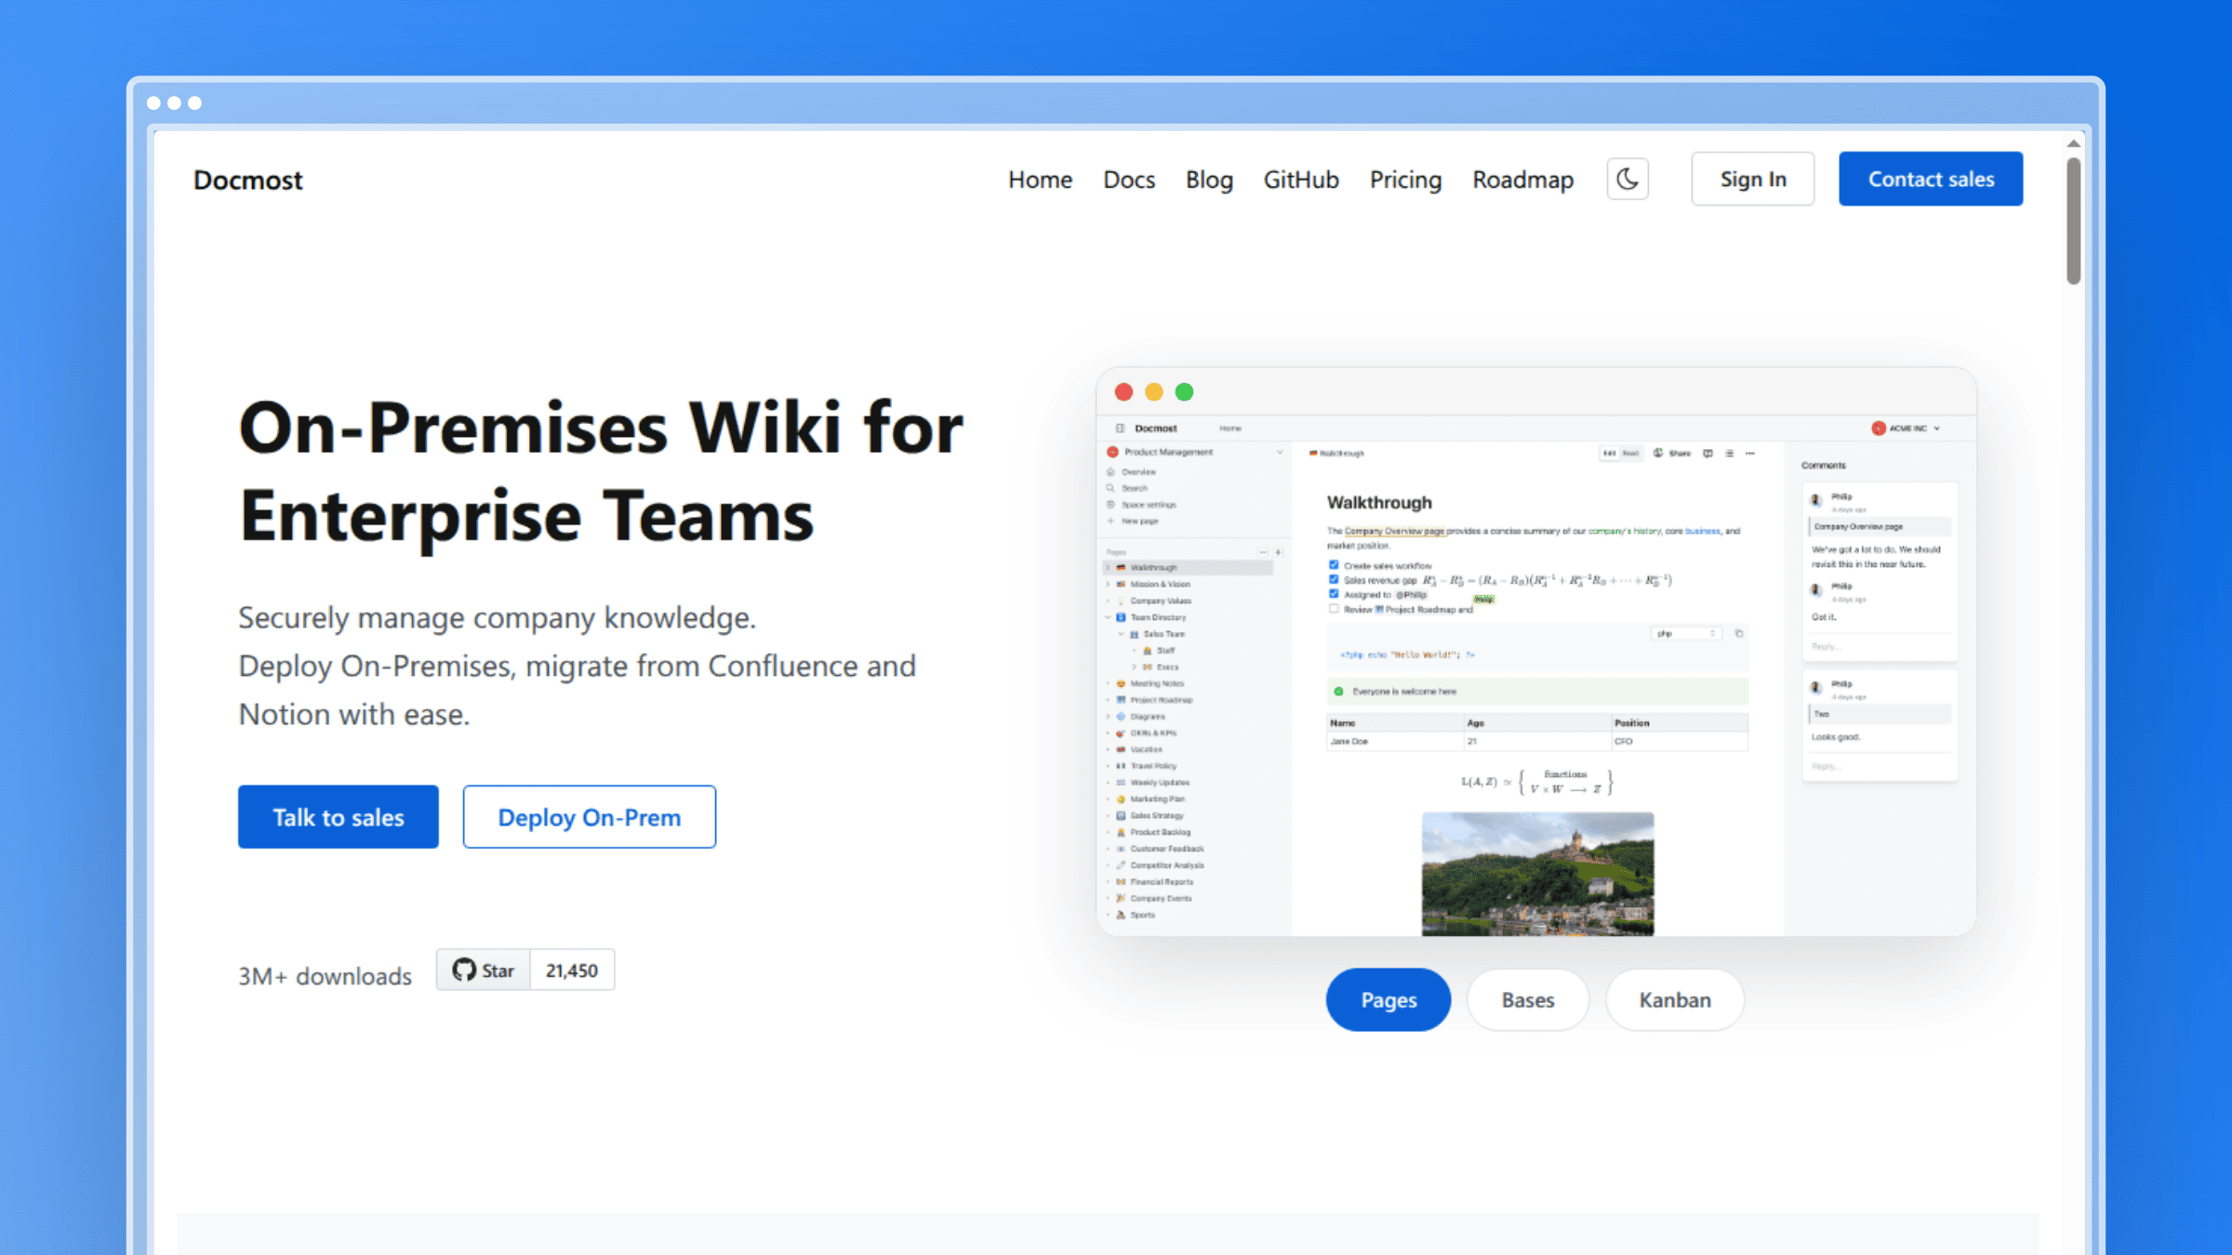Viewport: 2232px width, 1255px height.
Task: Go to the Blog nav link
Action: (x=1209, y=179)
